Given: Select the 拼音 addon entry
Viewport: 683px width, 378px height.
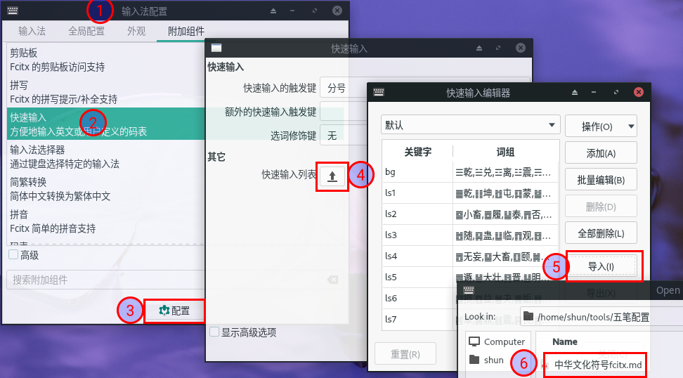Looking at the screenshot, I should [x=106, y=221].
